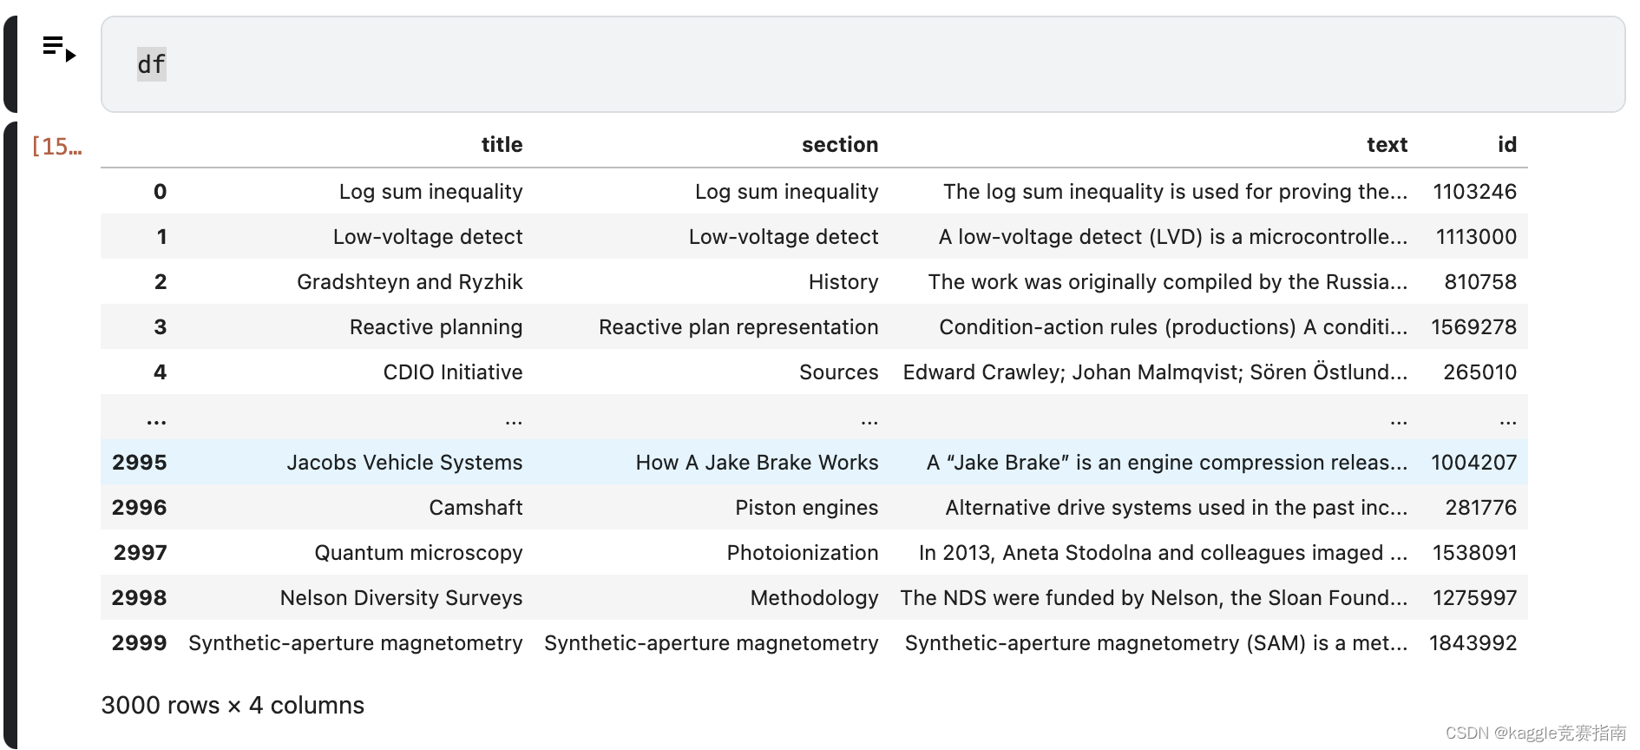
Task: Click id value 1538091
Action: [x=1474, y=553]
